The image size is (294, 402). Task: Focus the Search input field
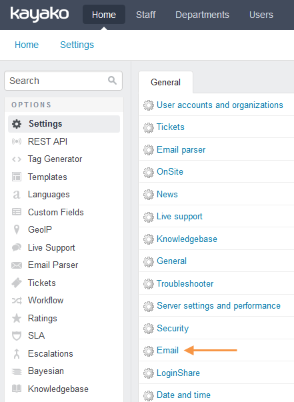coord(63,81)
